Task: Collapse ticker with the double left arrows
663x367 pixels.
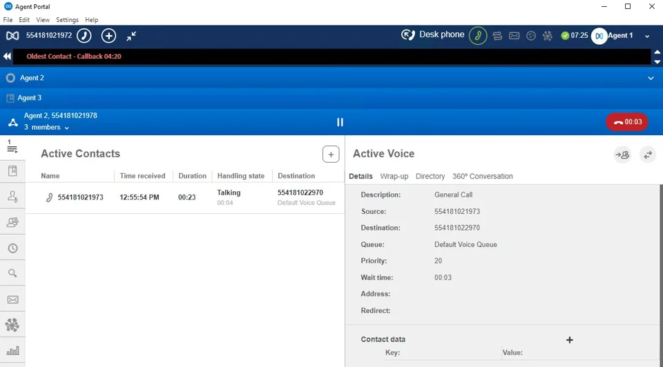Action: pyautogui.click(x=7, y=56)
